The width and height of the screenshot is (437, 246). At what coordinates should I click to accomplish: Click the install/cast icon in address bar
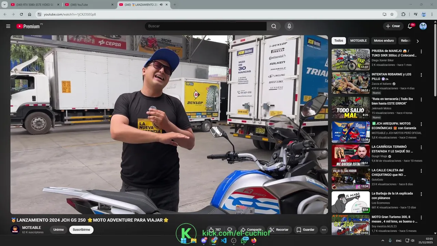click(384, 14)
